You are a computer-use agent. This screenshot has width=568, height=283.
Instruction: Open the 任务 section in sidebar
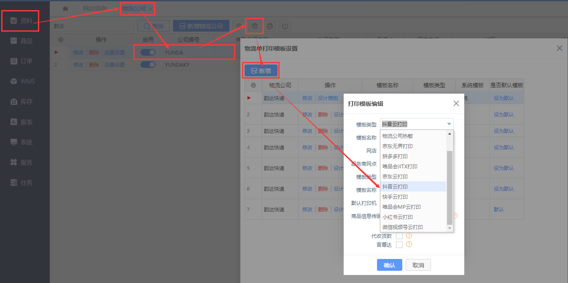click(22, 183)
